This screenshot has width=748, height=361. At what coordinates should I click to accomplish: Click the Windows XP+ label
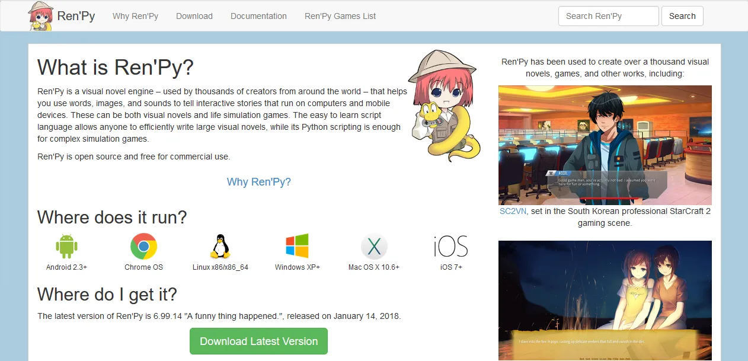298,267
